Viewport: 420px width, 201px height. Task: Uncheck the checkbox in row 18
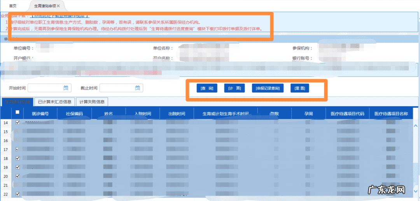point(17,158)
